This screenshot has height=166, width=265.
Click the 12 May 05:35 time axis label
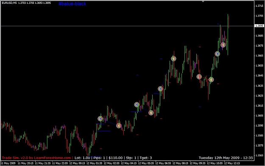tap(146, 163)
